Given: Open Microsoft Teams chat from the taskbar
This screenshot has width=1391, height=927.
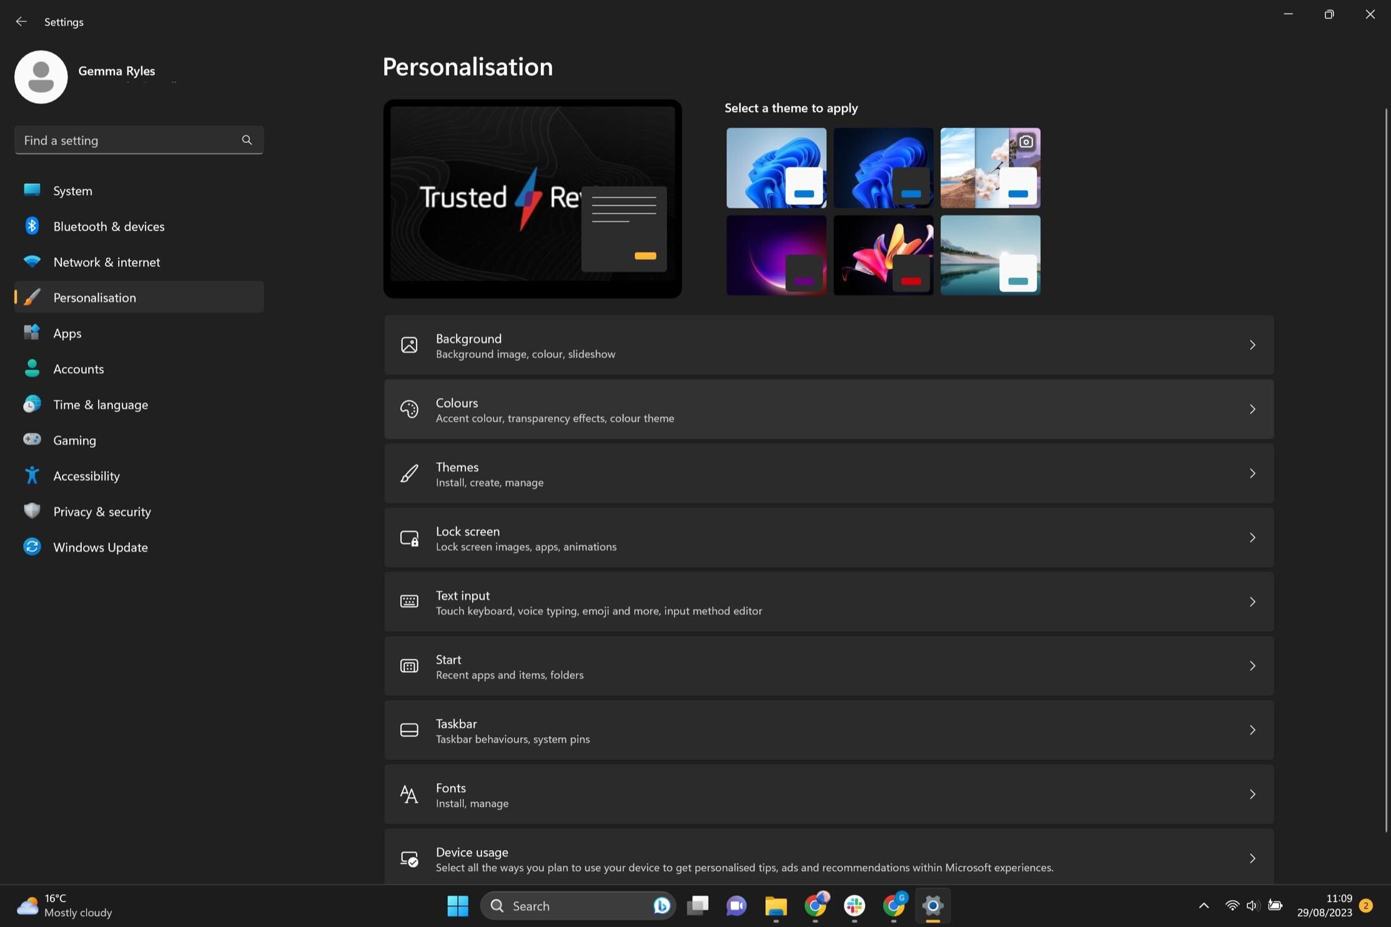Looking at the screenshot, I should (736, 905).
